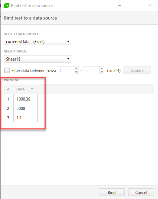Viewport: 158px width, 199px height.
Task: Increase the first row filter value
Action: click(76, 69)
